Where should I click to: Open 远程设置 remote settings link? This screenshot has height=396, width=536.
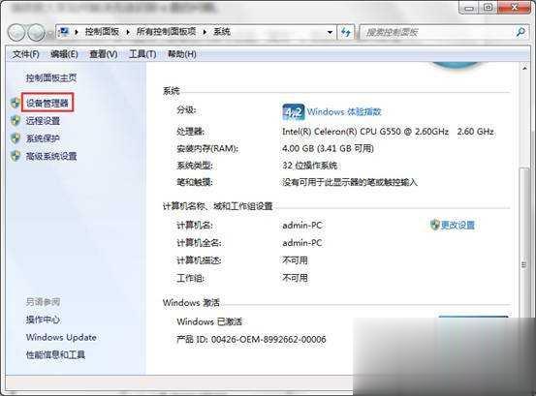43,120
